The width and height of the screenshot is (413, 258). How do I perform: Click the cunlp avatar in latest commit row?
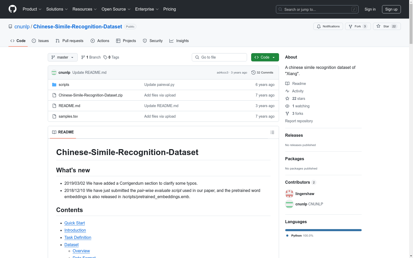point(54,72)
